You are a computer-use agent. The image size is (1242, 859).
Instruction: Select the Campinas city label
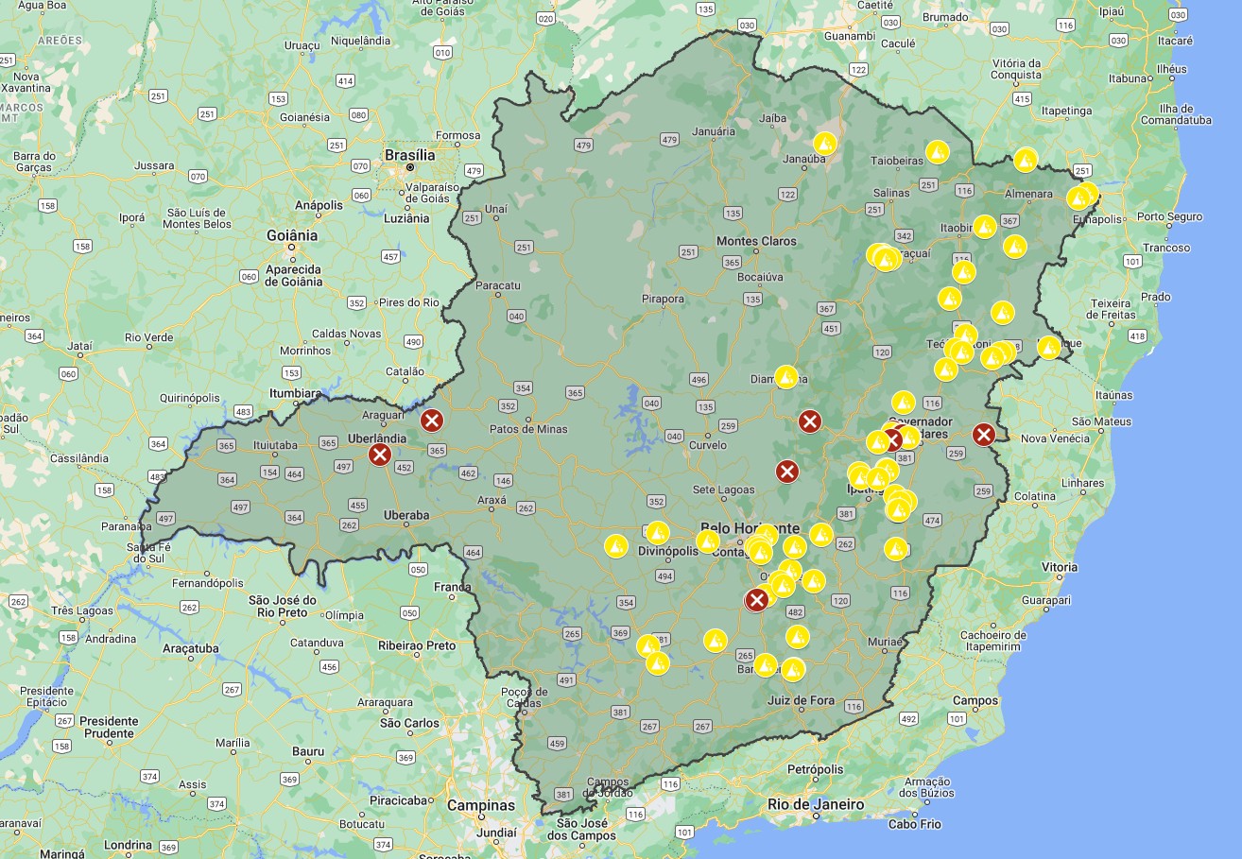point(481,805)
